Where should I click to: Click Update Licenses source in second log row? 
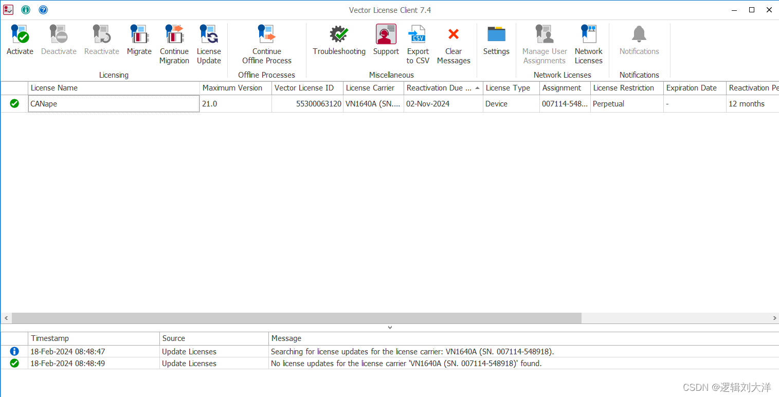pyautogui.click(x=189, y=363)
